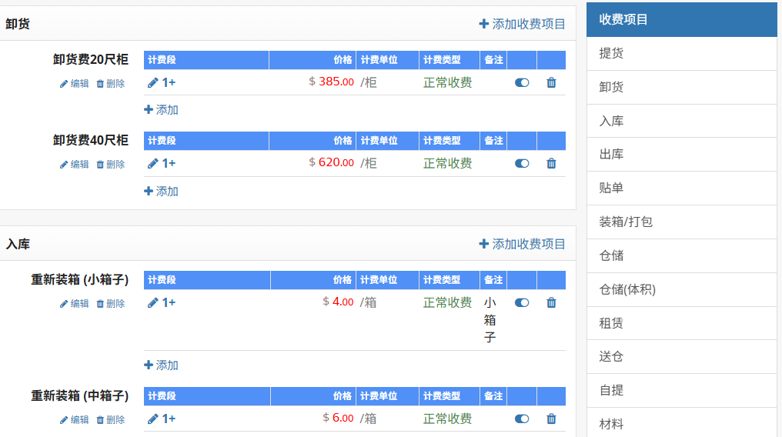The image size is (782, 437).
Task: Disable the 重新装箱 (小箱子) fee switch
Action: tap(522, 302)
